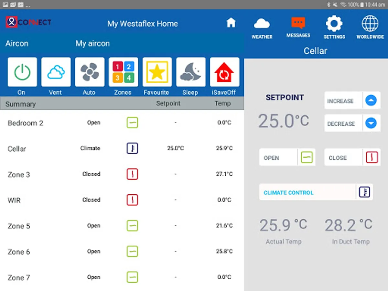The image size is (388, 291).
Task: Click the Aircon label
Action: 17,43
